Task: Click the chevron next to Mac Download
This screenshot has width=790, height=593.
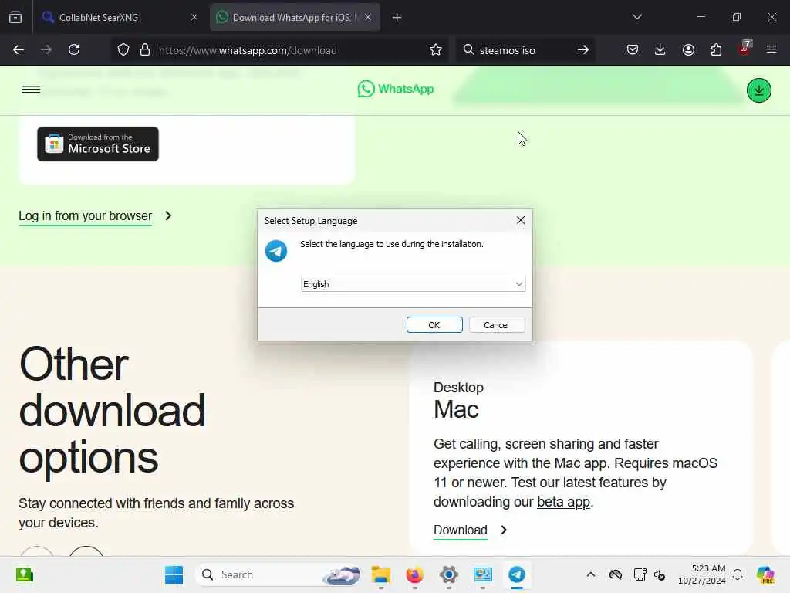Action: tap(503, 530)
